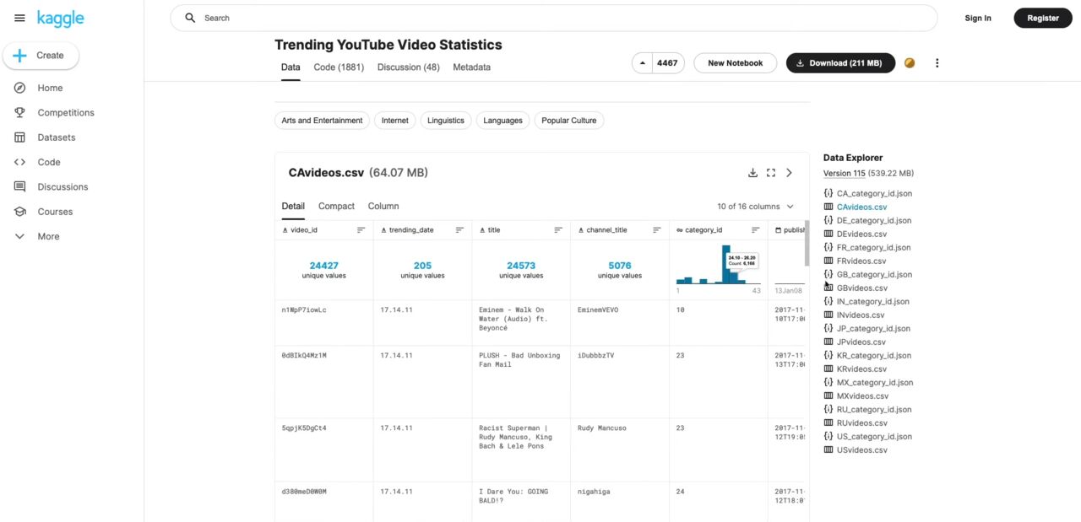Switch to the Data tab
Viewport: 1081px width, 522px height.
(291, 67)
